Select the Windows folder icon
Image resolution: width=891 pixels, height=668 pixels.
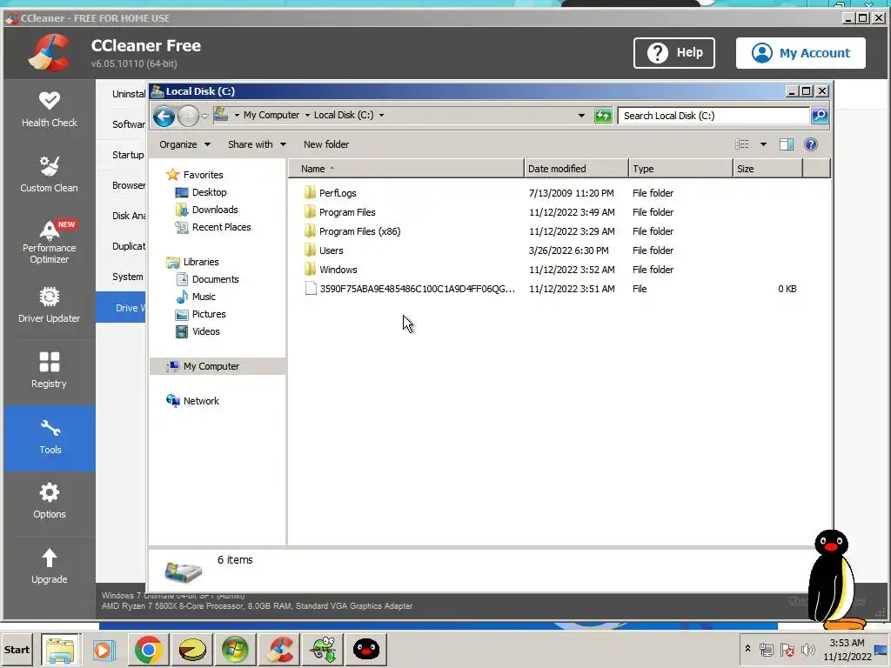310,270
